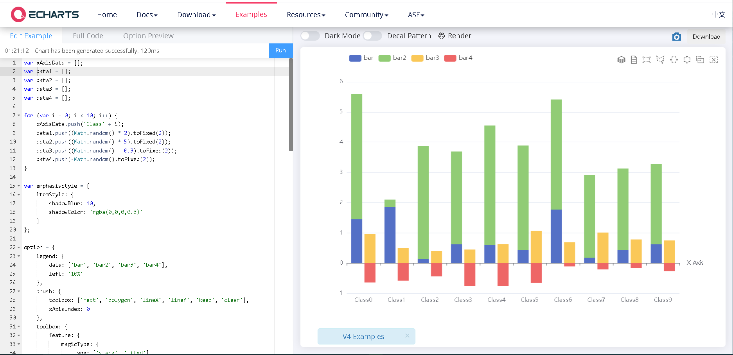Open the Docs dropdown menu
Image resolution: width=733 pixels, height=355 pixels.
[147, 15]
